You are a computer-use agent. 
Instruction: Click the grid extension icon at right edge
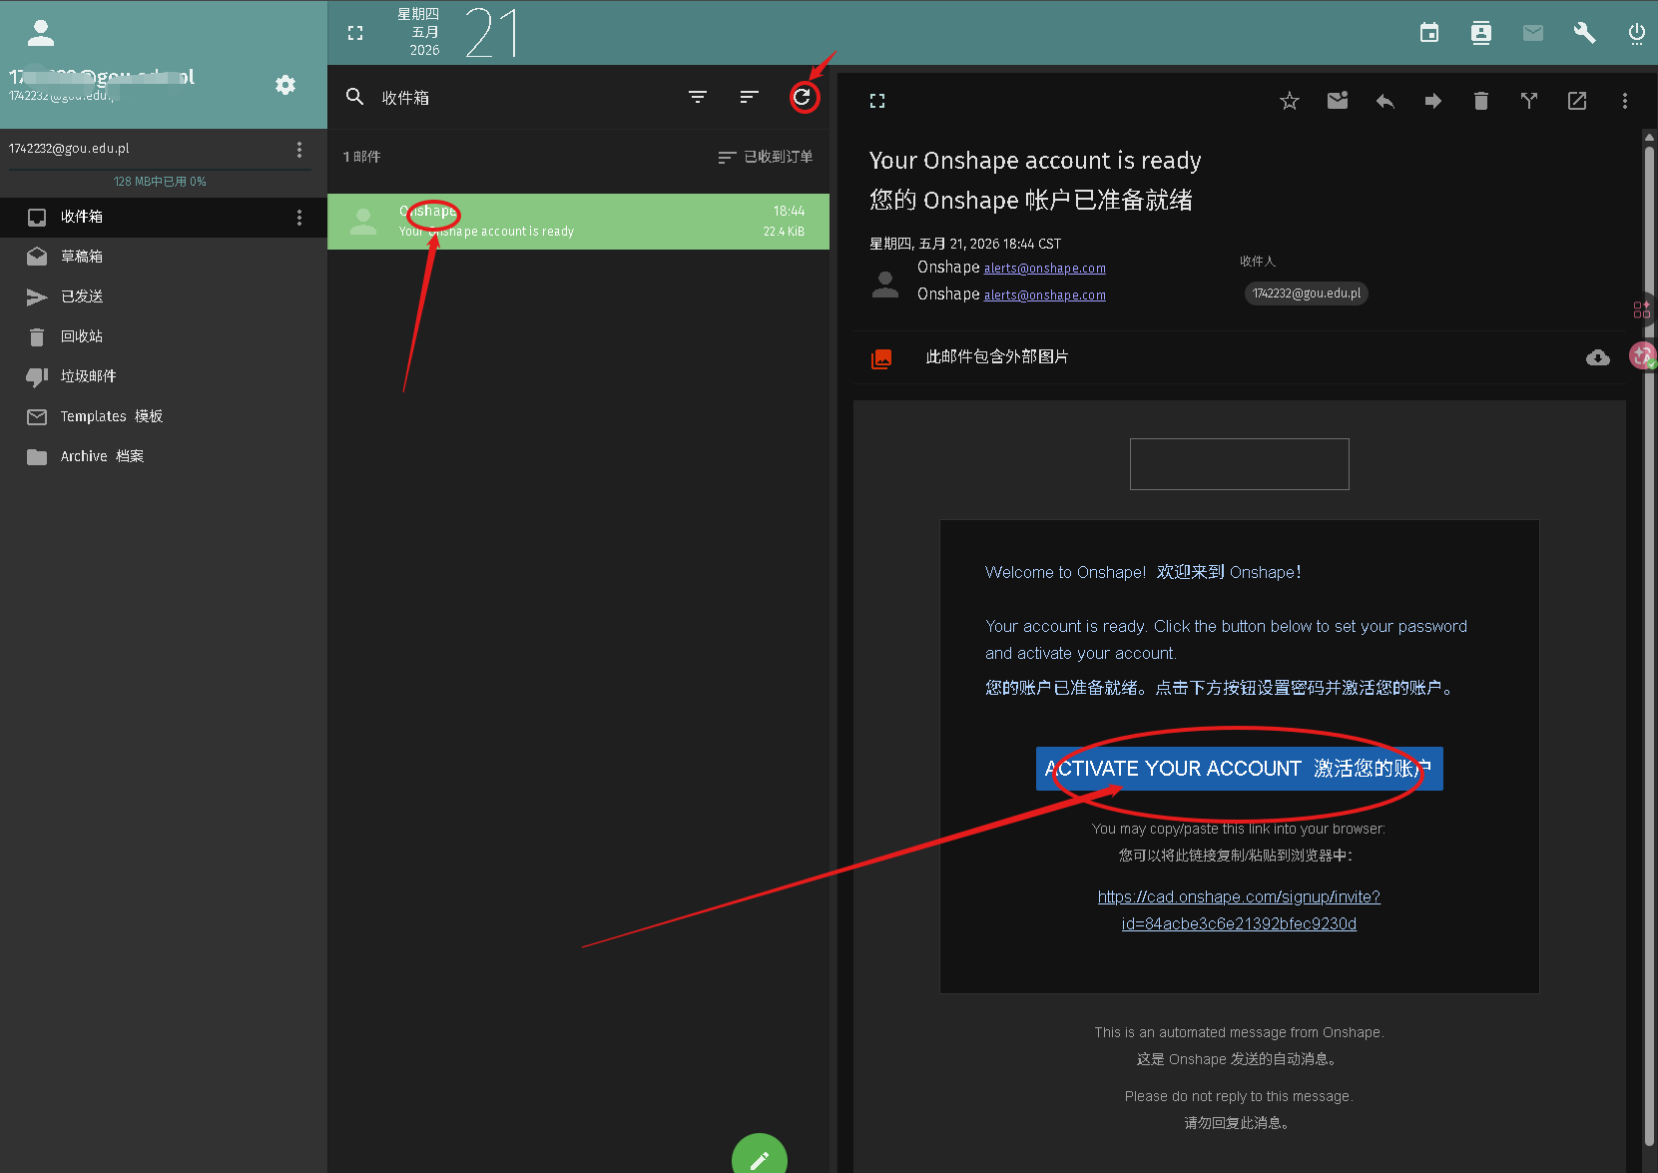pyautogui.click(x=1642, y=309)
